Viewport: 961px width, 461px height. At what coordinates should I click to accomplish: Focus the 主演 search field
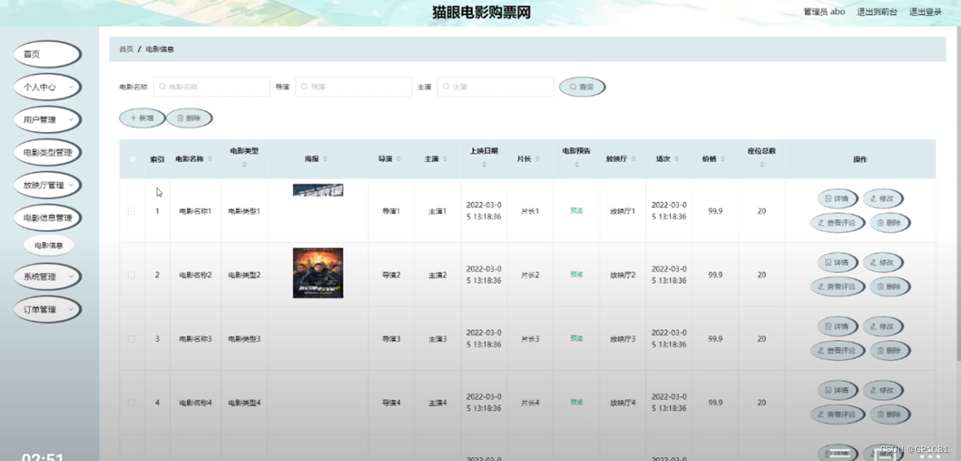pyautogui.click(x=496, y=86)
